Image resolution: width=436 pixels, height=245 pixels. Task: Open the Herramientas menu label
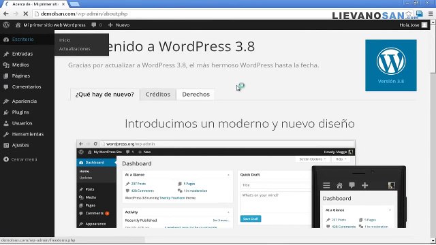28,134
